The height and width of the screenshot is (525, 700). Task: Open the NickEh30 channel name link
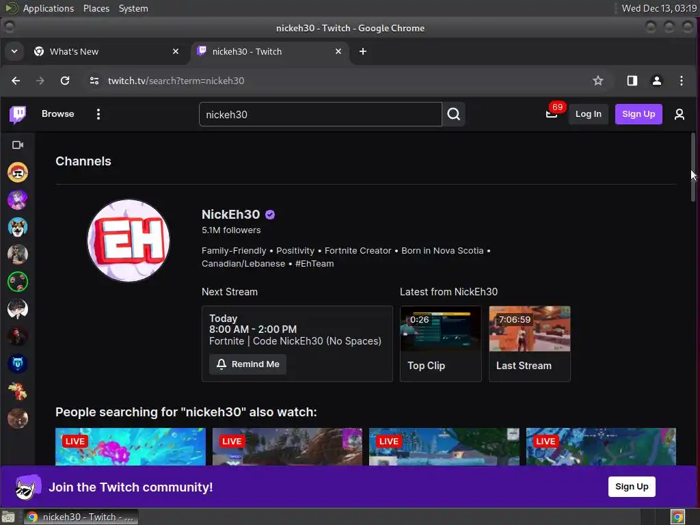tap(230, 214)
